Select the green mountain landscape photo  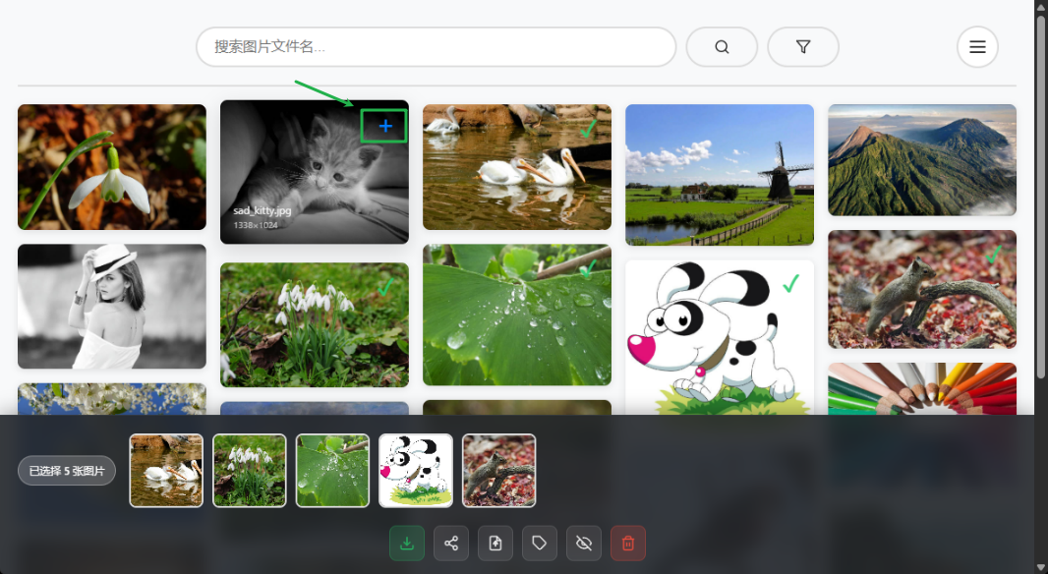coord(921,160)
